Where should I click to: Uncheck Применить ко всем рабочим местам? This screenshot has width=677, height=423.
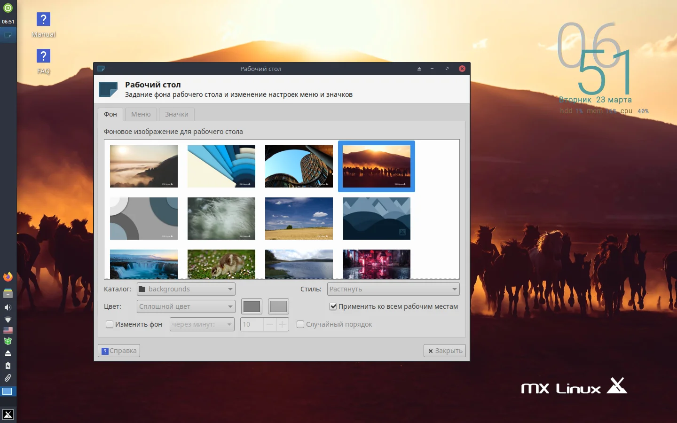333,306
